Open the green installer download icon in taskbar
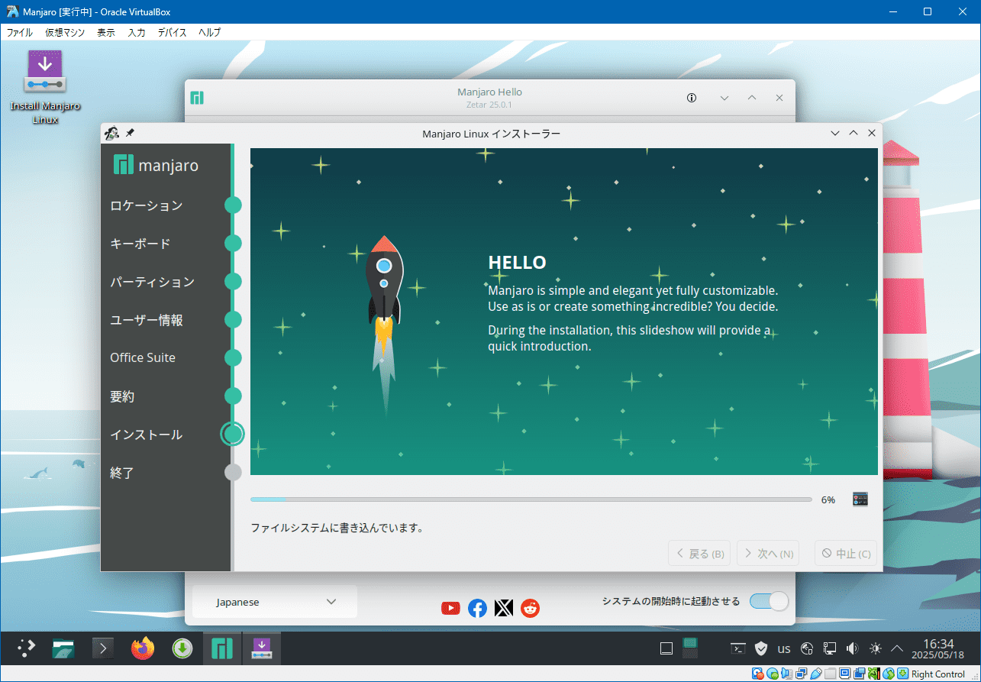 [x=182, y=648]
